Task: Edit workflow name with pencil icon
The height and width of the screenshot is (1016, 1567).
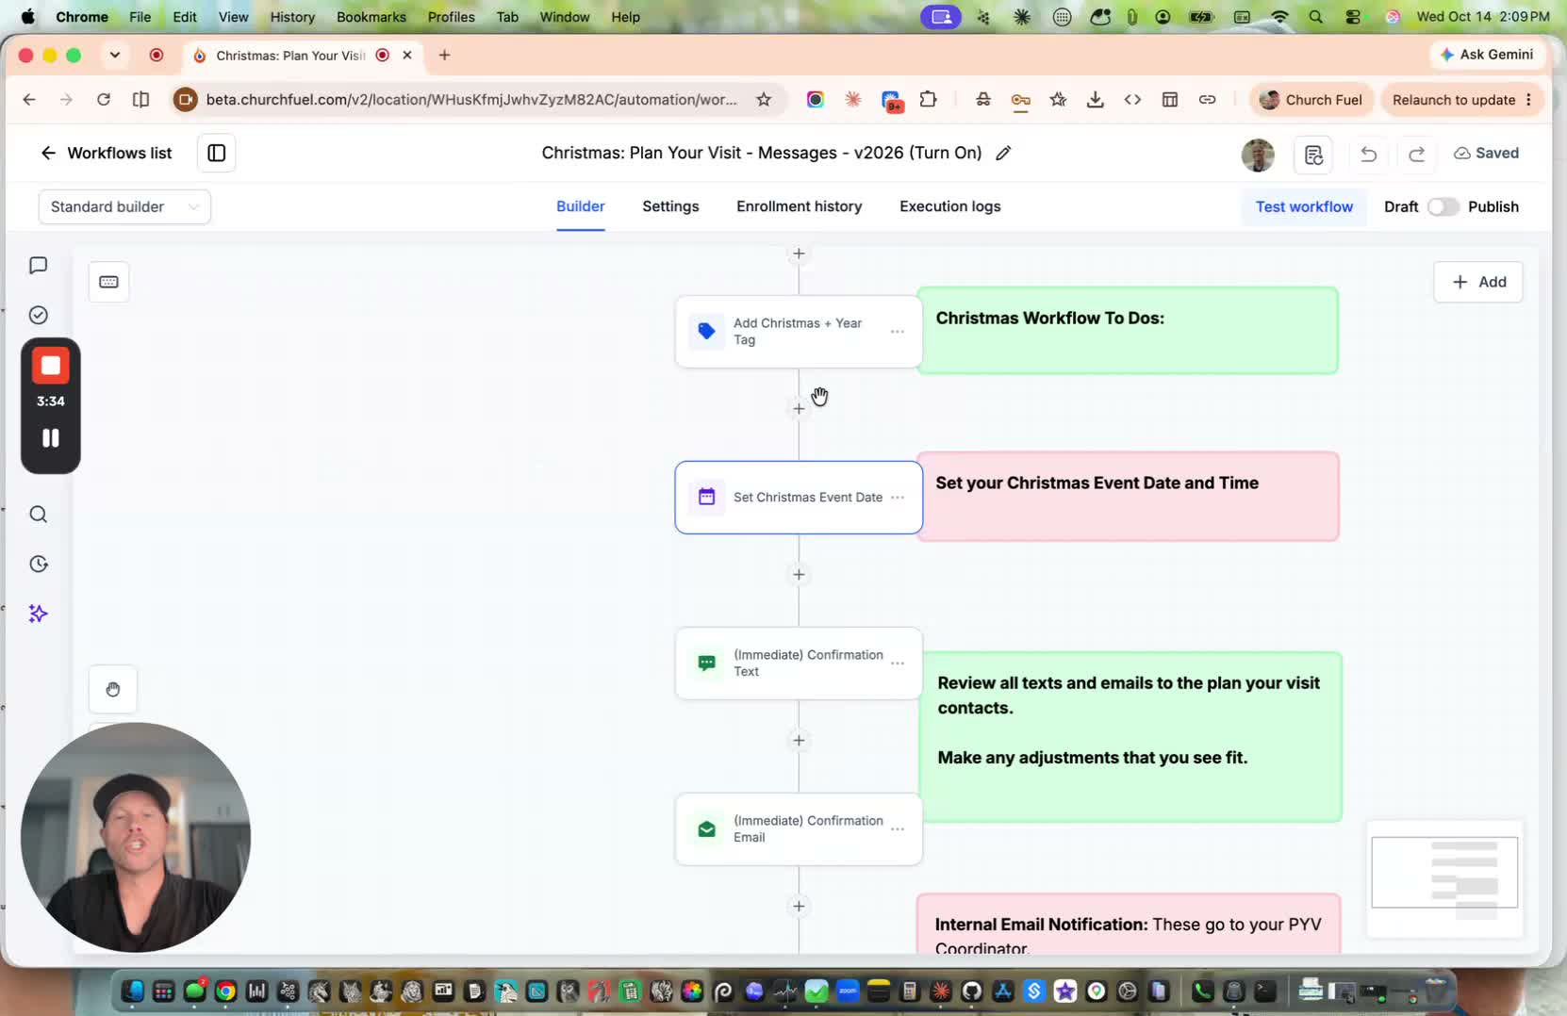Action: pyautogui.click(x=1003, y=153)
